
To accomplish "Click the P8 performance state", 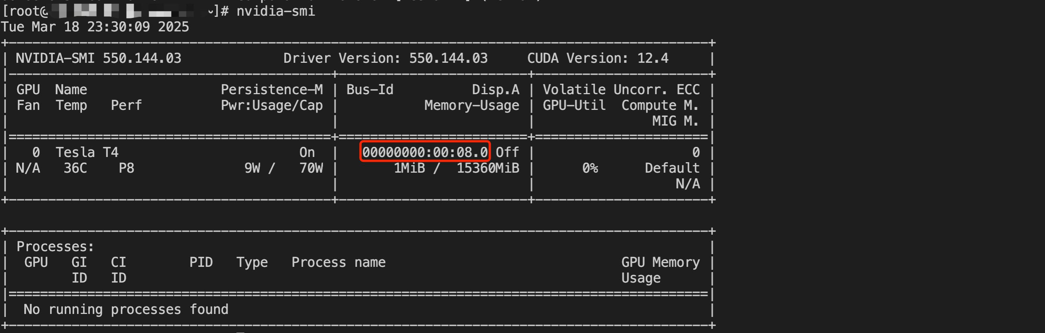I will 126,168.
